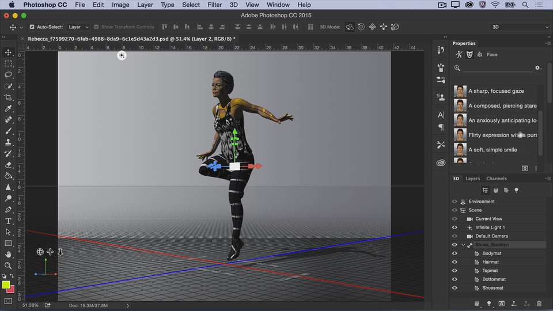Switch to the Layers tab
The height and width of the screenshot is (311, 553).
472,179
